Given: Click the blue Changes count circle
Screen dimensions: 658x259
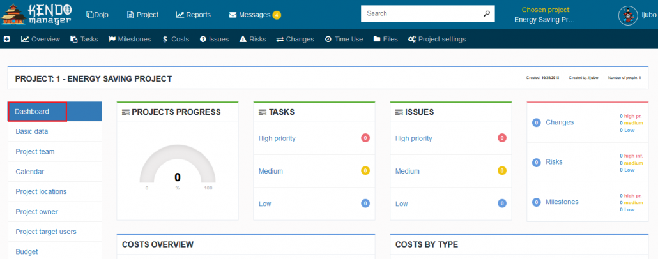Looking at the screenshot, I should (x=537, y=122).
